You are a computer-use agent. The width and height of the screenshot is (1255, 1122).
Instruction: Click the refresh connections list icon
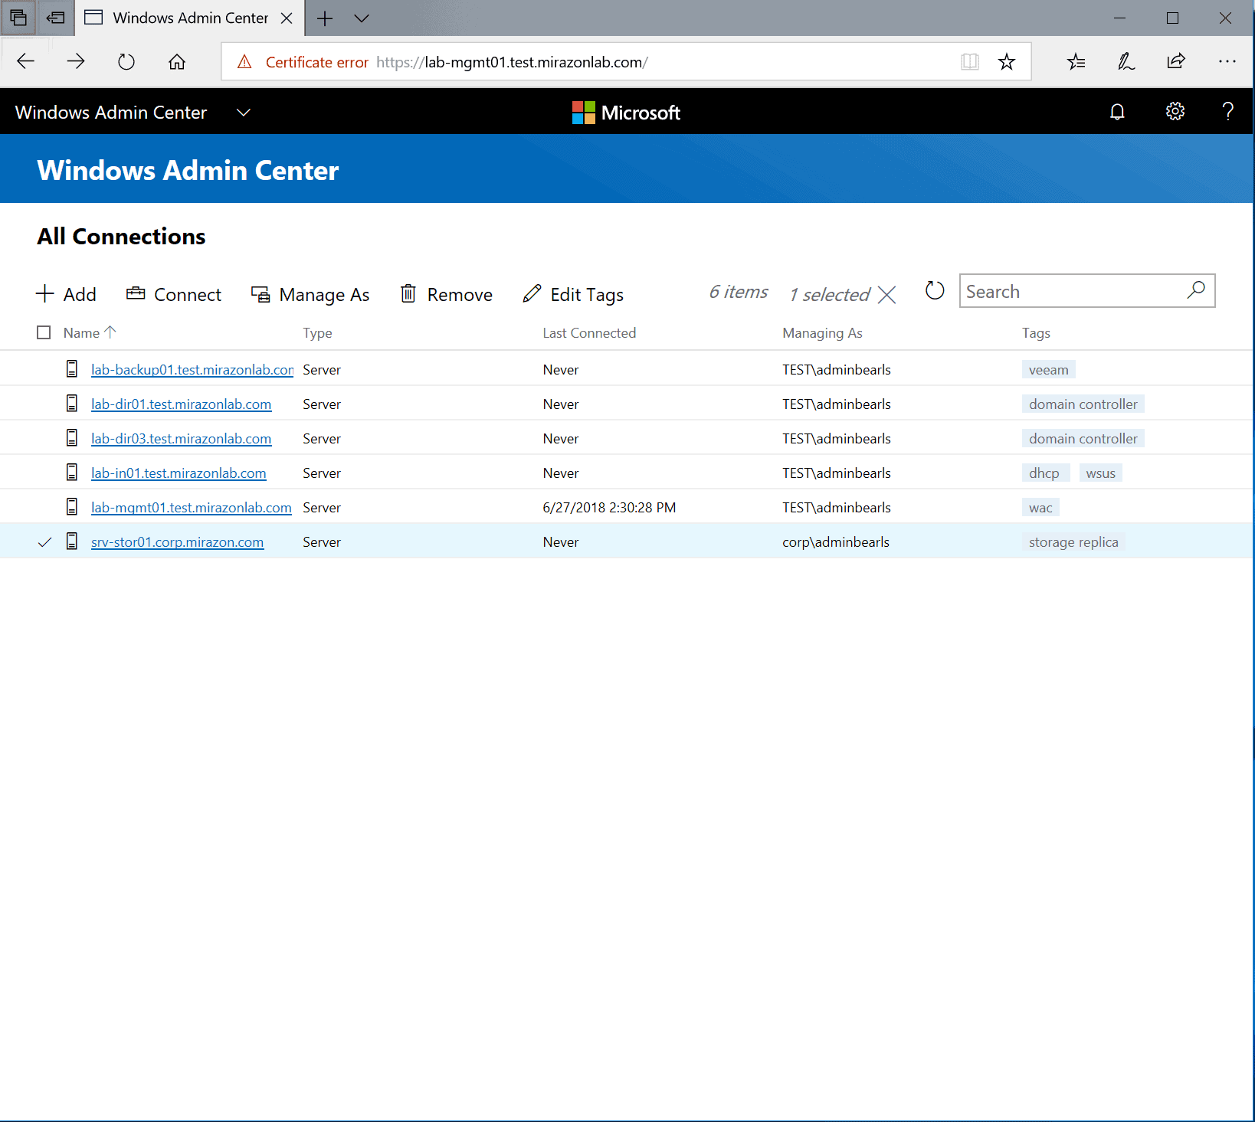(934, 291)
